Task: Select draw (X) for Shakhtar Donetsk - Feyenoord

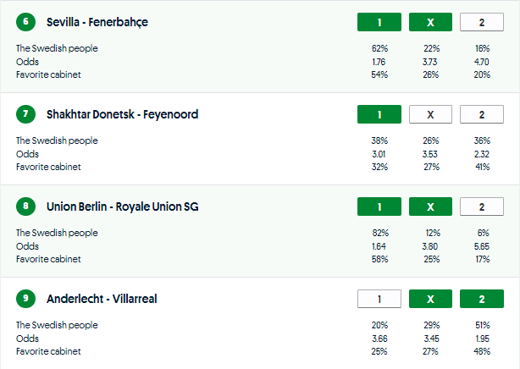Action: [x=430, y=114]
